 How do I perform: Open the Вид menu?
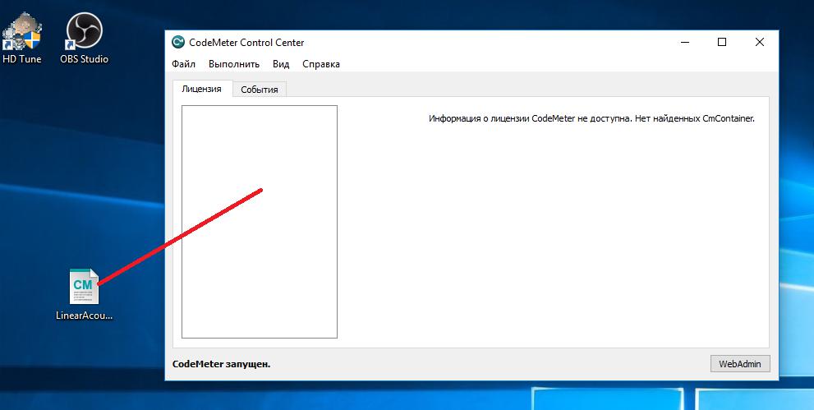pos(281,64)
